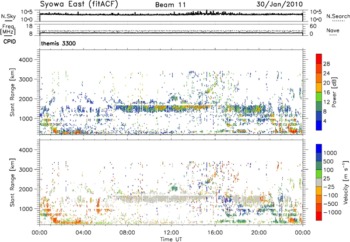
Task: Select the '3000' tick of the power panel
Action: click(x=25, y=80)
